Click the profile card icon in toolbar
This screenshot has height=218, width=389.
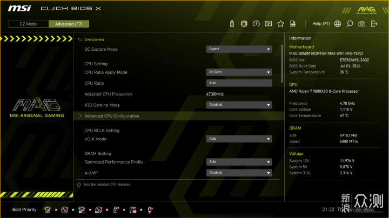coord(269,24)
